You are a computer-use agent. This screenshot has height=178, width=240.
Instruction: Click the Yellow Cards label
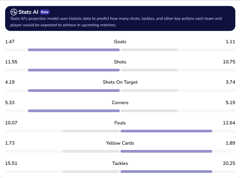coord(120,143)
